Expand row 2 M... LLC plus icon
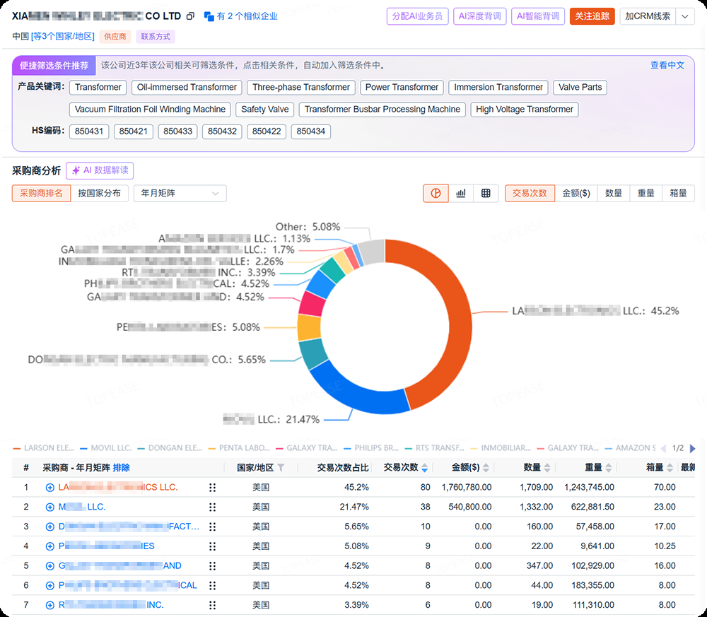The height and width of the screenshot is (617, 707). click(x=50, y=507)
